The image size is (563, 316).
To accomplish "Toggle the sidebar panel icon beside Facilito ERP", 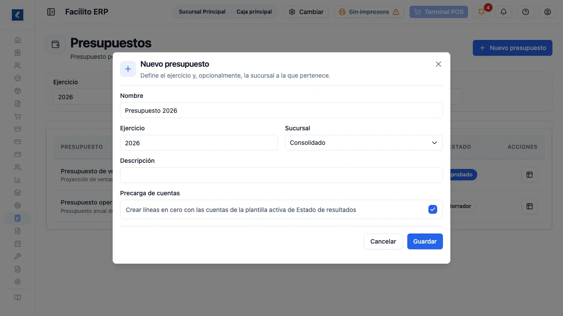I will point(51,12).
